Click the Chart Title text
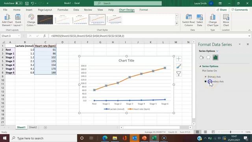The height and width of the screenshot is (142, 252). point(126,60)
